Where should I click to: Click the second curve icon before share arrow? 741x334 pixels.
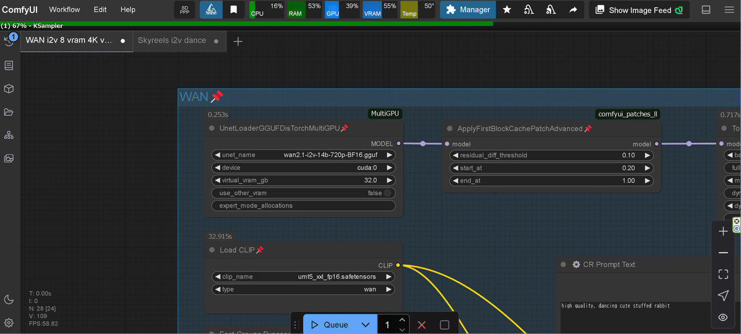click(551, 10)
